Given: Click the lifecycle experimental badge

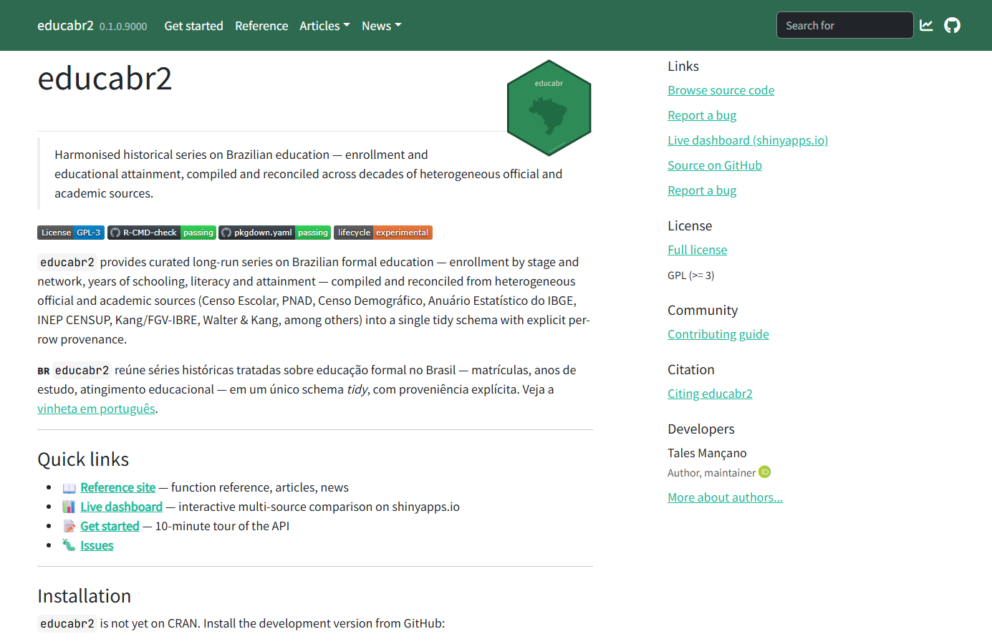Looking at the screenshot, I should coord(383,233).
